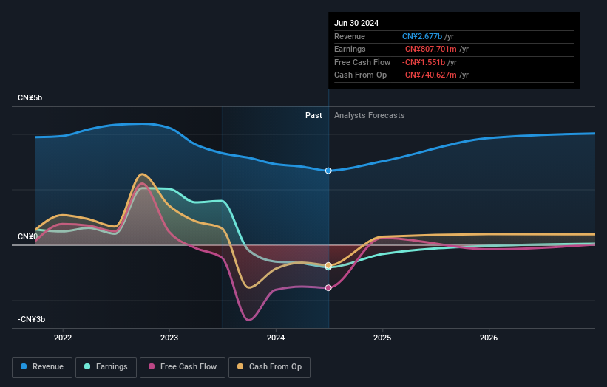Image resolution: width=607 pixels, height=387 pixels.
Task: Click the Free Cash Flow label in tooltip
Action: point(362,62)
